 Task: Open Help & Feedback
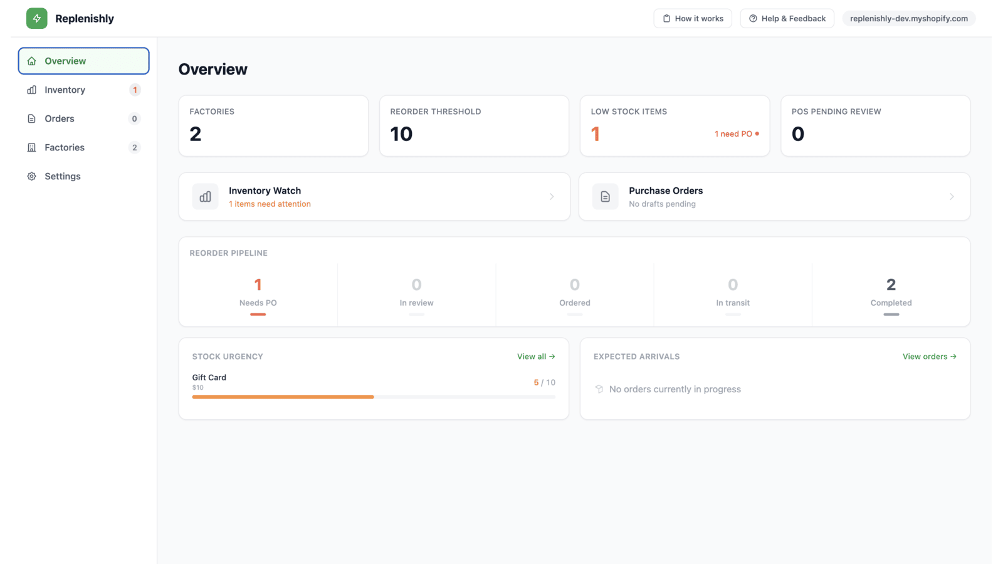tap(787, 18)
